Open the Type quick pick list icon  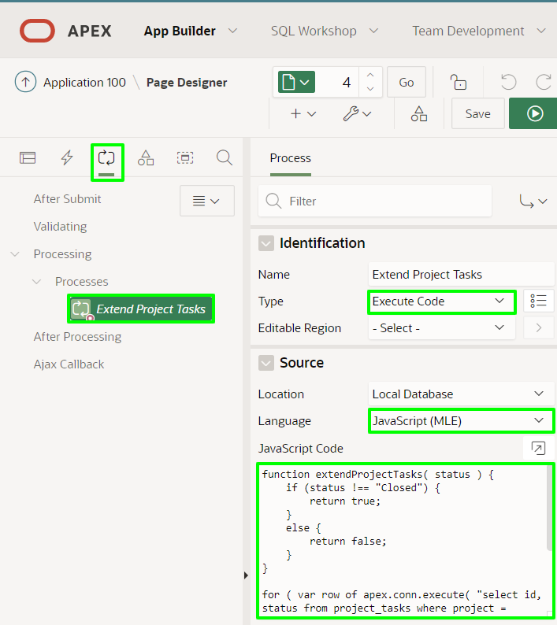coord(538,301)
